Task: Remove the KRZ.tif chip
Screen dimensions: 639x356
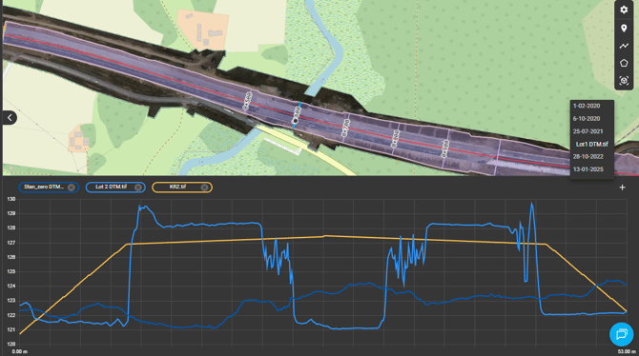Action: [x=205, y=188]
